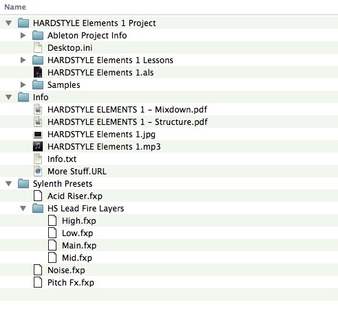This screenshot has height=313, width=338.
Task: Select the 'Info.txt' file name
Action: 62,159
